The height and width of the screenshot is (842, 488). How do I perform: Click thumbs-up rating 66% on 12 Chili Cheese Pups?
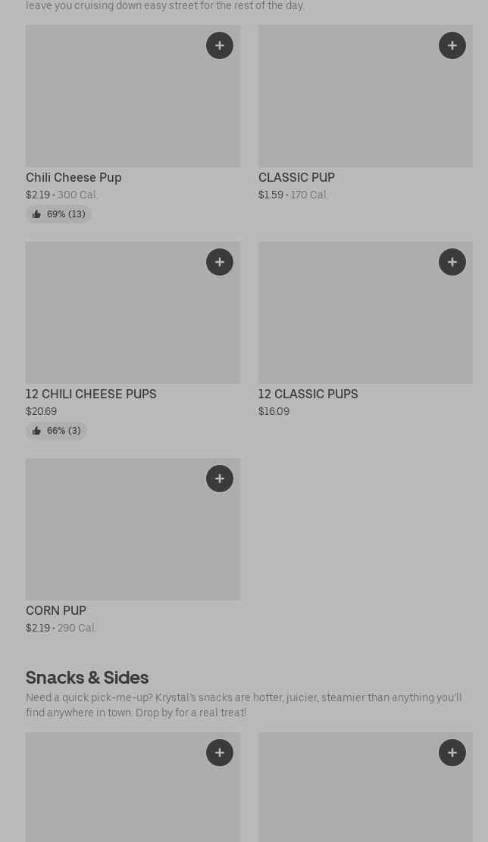coord(56,431)
